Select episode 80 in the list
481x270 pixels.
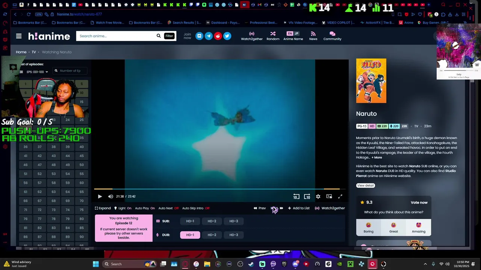click(x=82, y=219)
